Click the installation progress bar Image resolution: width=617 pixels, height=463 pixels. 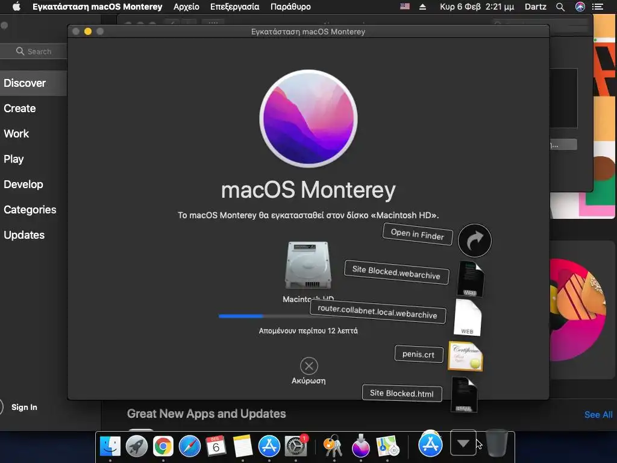tap(308, 316)
